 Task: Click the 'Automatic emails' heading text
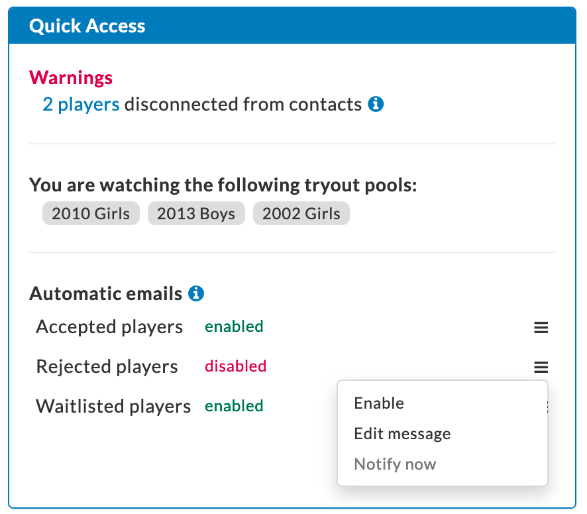106,293
